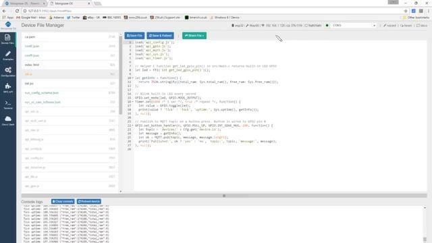Screen dimensions: 432x243
Task: Click Save File button
Action: (134, 36)
